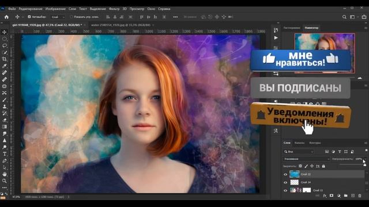Select the Gradient tool
369x207 pixels.
pyautogui.click(x=5, y=126)
